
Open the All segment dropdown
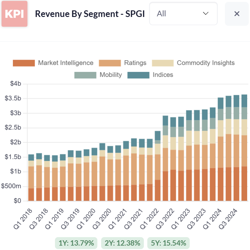(x=183, y=14)
